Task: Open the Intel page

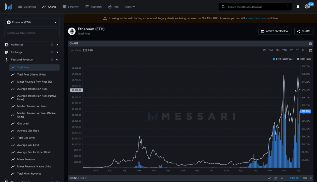Action: (x=114, y=7)
